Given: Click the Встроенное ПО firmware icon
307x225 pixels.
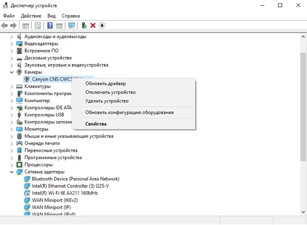Looking at the screenshot, I should click(19, 51).
